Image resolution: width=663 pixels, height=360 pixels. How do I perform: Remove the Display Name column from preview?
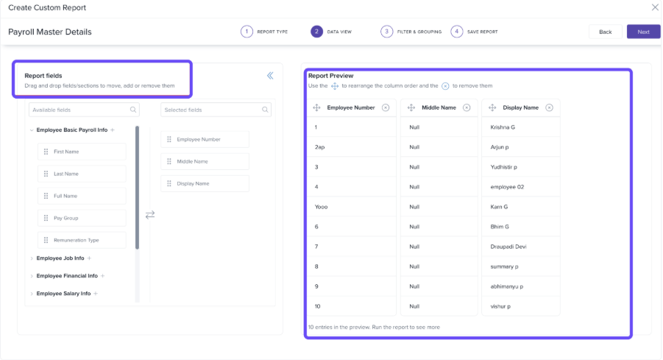tap(549, 107)
